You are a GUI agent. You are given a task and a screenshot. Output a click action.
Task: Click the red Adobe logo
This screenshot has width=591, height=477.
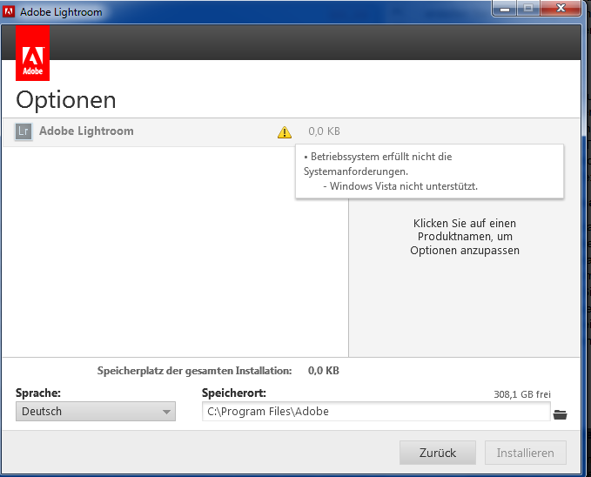click(x=32, y=53)
